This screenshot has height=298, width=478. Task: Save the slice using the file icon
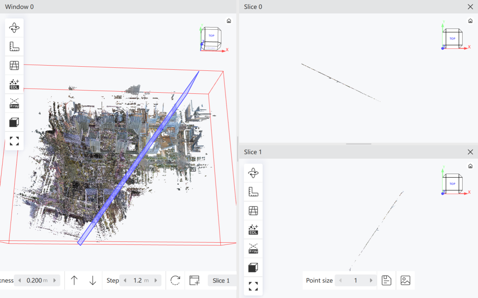(x=386, y=280)
